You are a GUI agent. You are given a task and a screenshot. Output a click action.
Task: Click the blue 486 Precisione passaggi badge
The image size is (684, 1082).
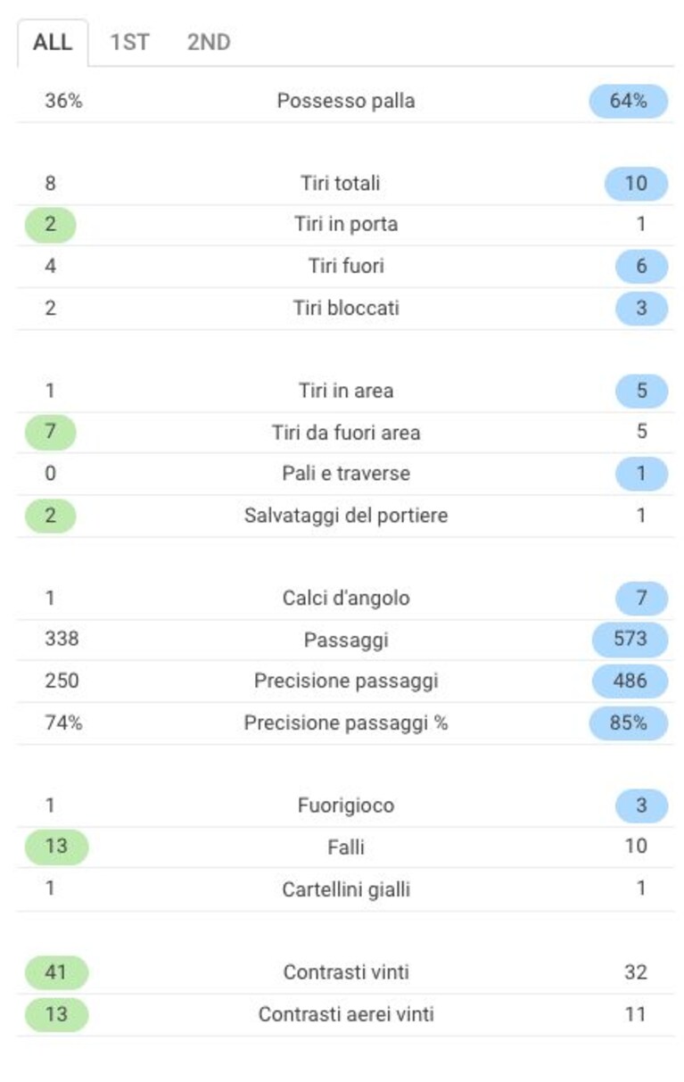tap(630, 681)
